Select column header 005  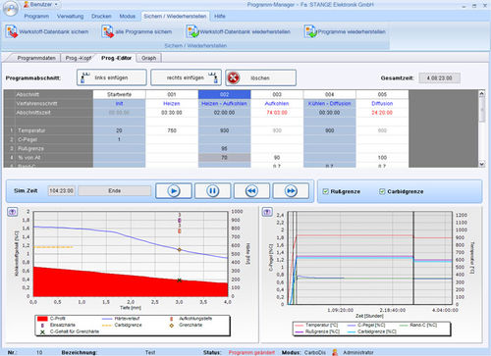382,94
